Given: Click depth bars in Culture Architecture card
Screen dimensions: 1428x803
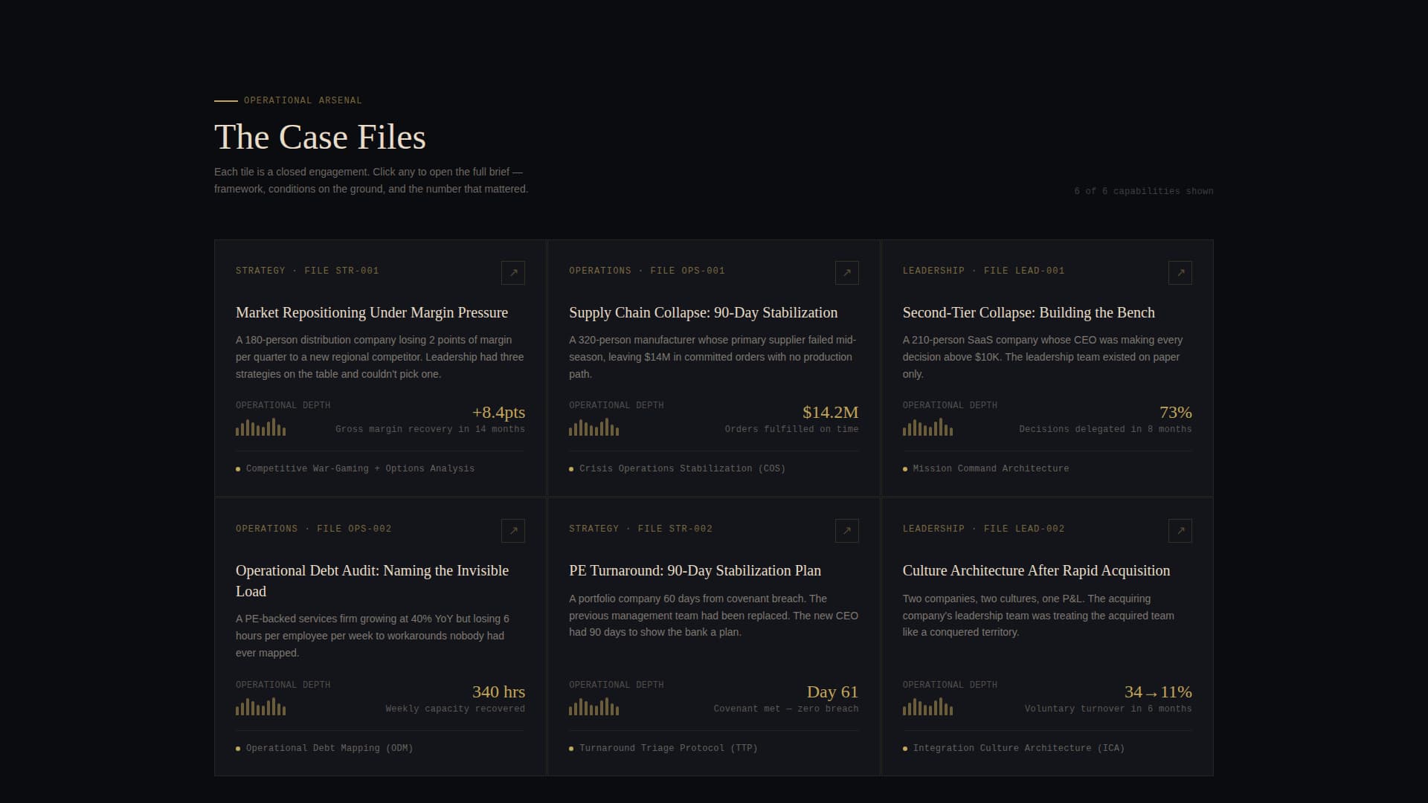Looking at the screenshot, I should 927,706.
